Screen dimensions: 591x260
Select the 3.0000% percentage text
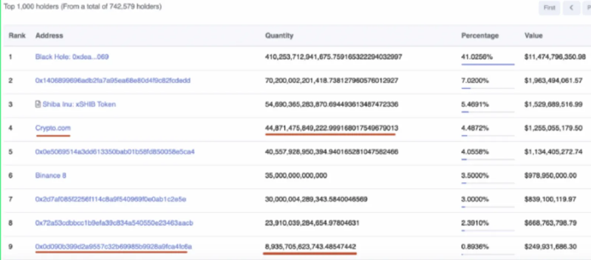(x=475, y=199)
